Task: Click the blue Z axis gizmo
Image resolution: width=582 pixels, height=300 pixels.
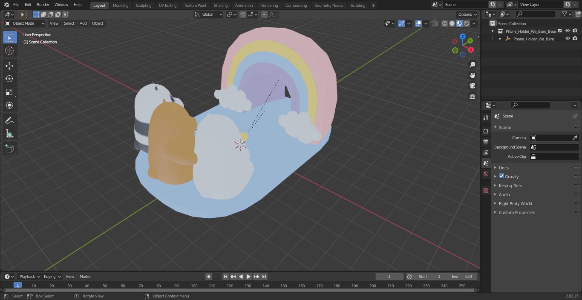Action: pos(463,37)
